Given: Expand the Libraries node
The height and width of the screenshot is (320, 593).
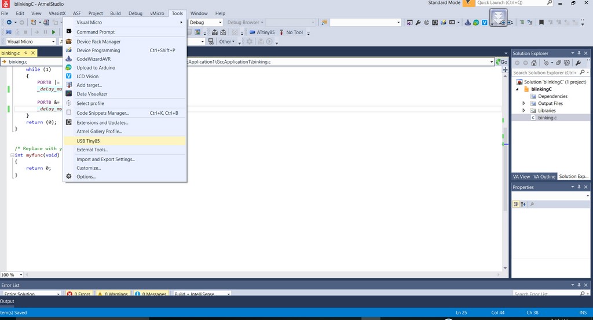Looking at the screenshot, I should click(x=524, y=111).
